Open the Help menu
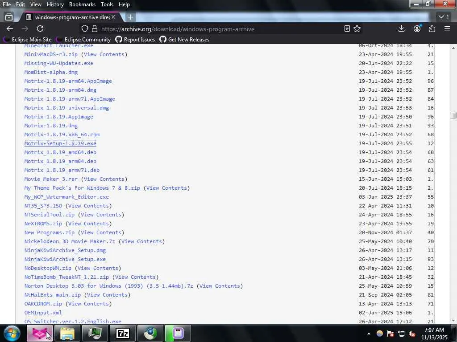The image size is (457, 342). 124,4
